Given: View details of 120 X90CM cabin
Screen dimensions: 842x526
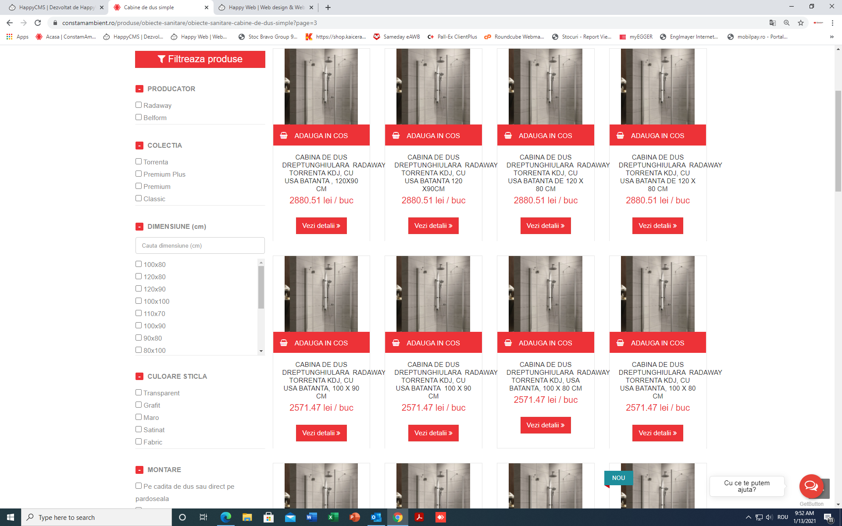Looking at the screenshot, I should [433, 226].
